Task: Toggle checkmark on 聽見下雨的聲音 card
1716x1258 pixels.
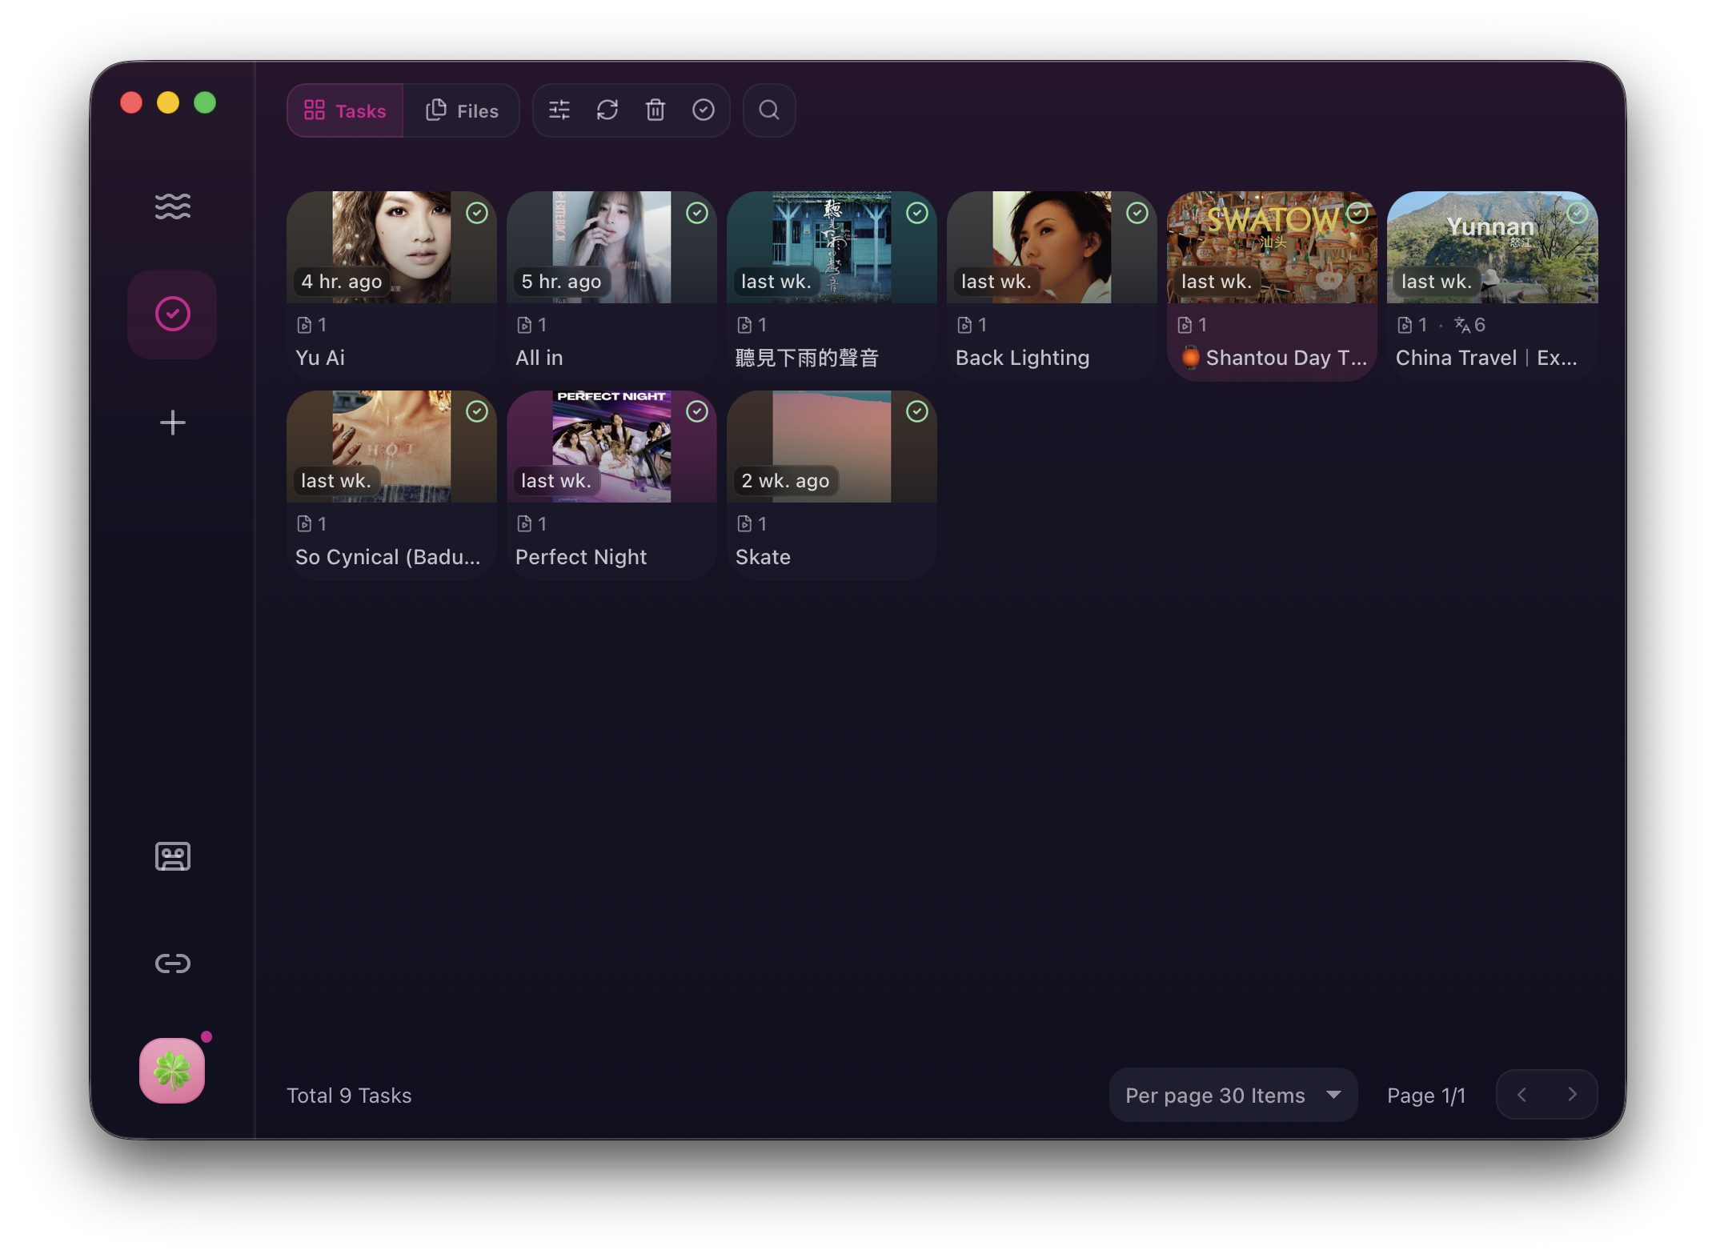Action: tap(917, 213)
